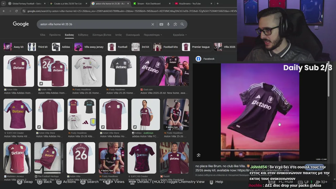Open Adidas model wearing kit thumbnail

point(146,114)
